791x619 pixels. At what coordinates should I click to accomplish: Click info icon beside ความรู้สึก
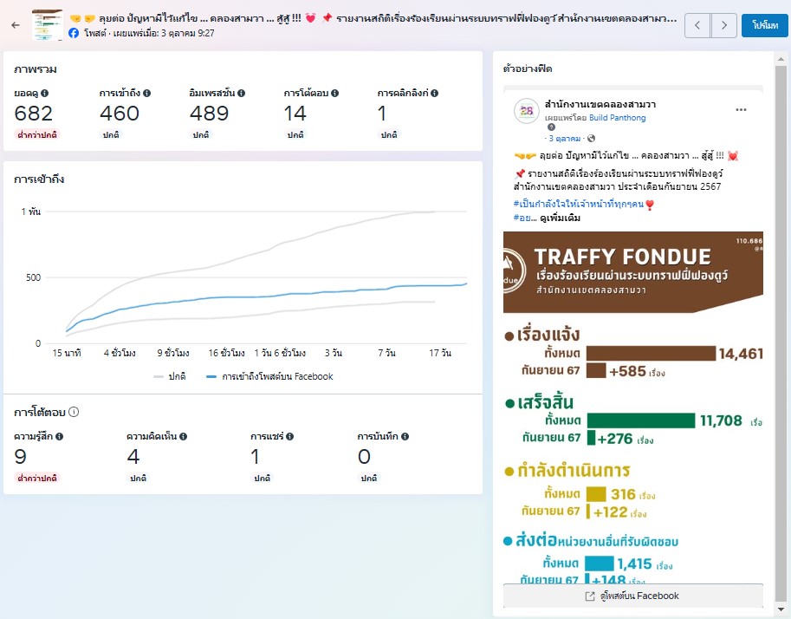tap(60, 437)
